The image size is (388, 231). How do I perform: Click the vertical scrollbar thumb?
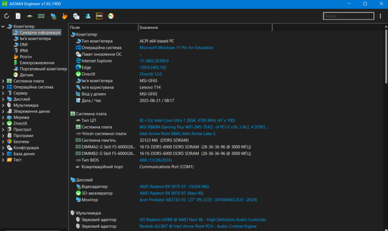tap(386, 56)
